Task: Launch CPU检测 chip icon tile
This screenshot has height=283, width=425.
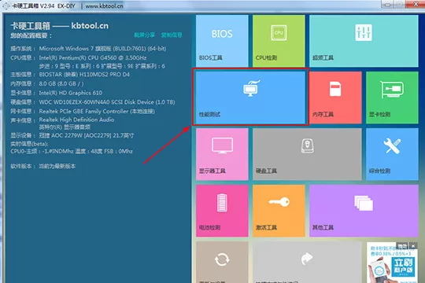Action: tap(279, 41)
